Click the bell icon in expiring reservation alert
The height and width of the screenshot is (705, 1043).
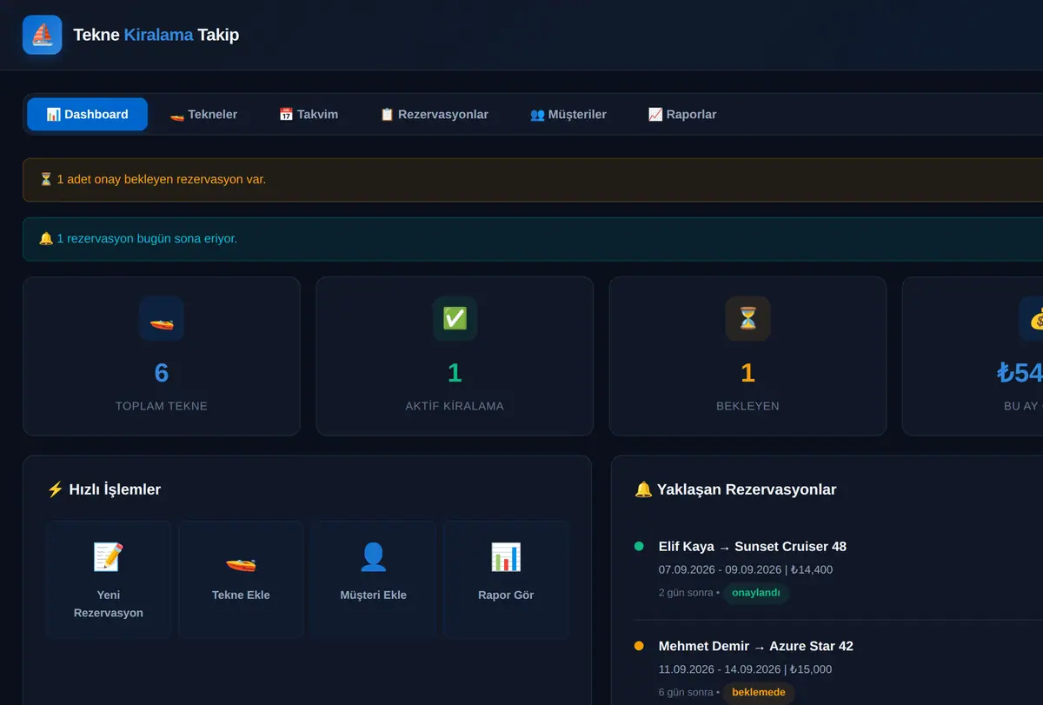(46, 239)
